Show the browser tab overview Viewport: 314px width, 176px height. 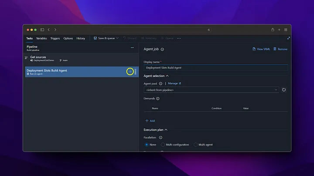click(x=286, y=30)
